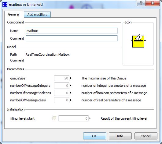162x144 pixels.
Task: Click the empty component Comment field
Action: pyautogui.click(x=72, y=38)
